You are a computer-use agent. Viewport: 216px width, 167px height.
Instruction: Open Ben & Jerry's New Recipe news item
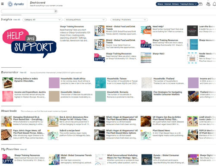74,118
